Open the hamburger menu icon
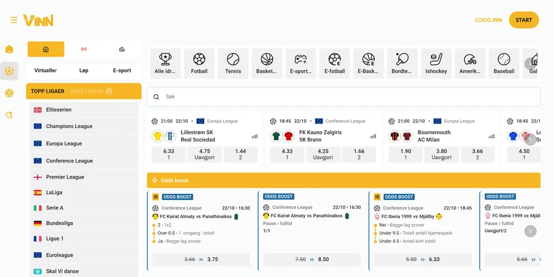Image resolution: width=554 pixels, height=277 pixels. 14,20
